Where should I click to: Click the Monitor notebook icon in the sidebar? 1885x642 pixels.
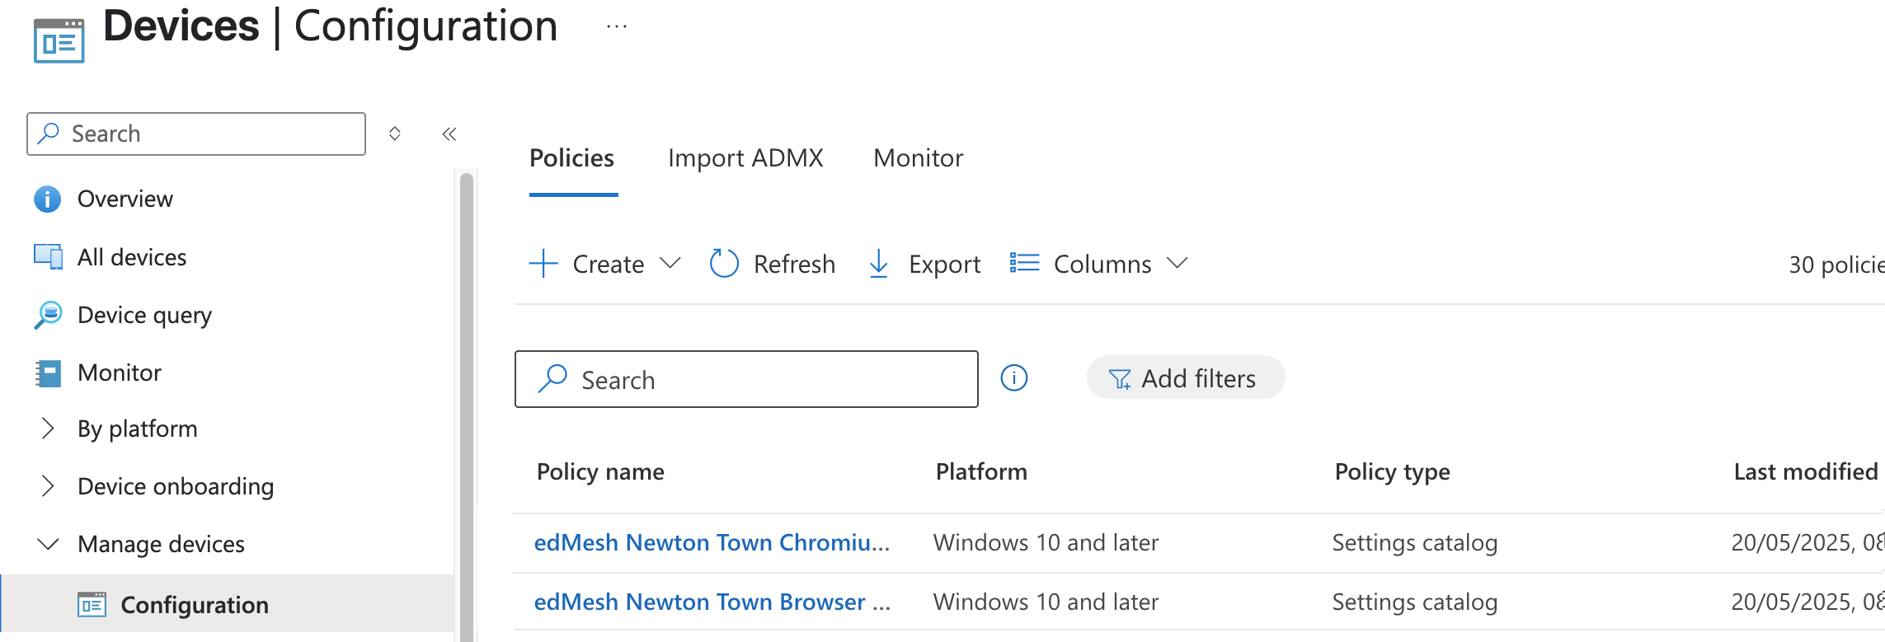click(x=48, y=373)
